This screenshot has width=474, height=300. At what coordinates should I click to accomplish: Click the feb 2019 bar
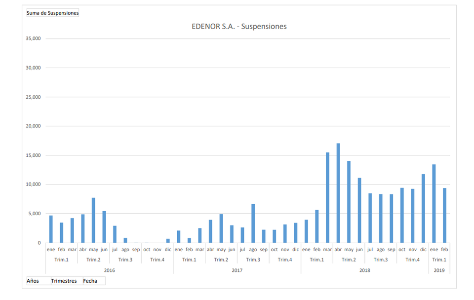point(444,216)
